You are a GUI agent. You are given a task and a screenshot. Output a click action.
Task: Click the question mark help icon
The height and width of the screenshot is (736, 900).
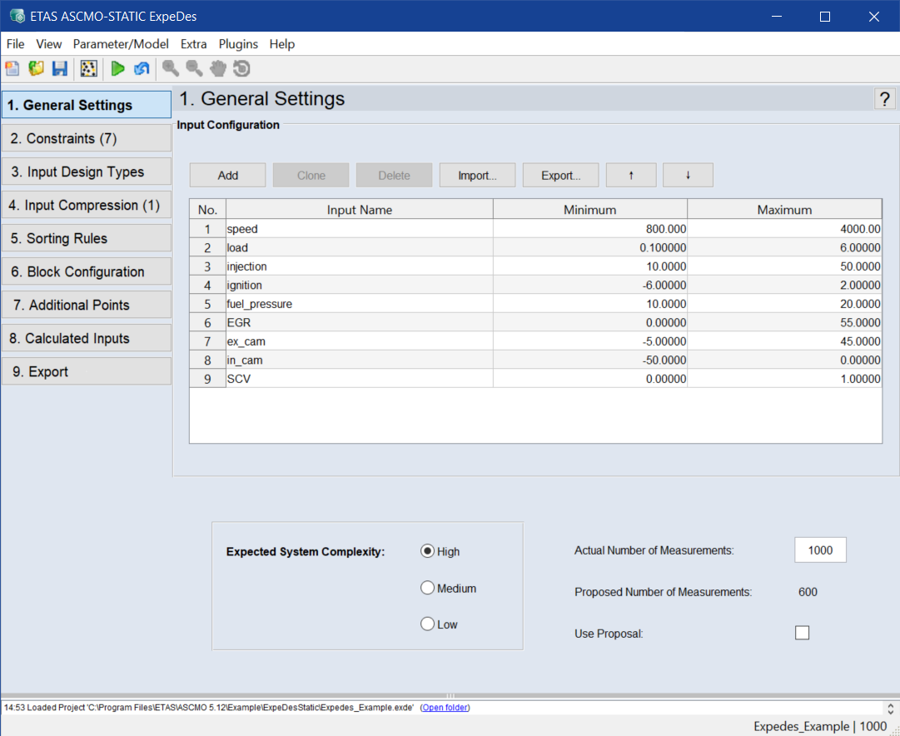coord(884,99)
